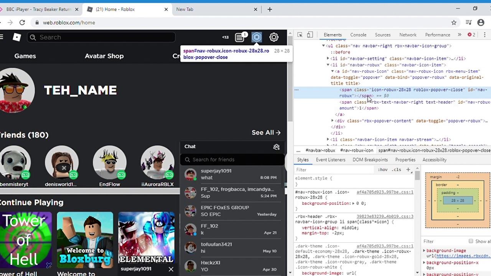This screenshot has height=276, width=491.
Task: Collapse the navbar-robux li node
Action: [328, 65]
